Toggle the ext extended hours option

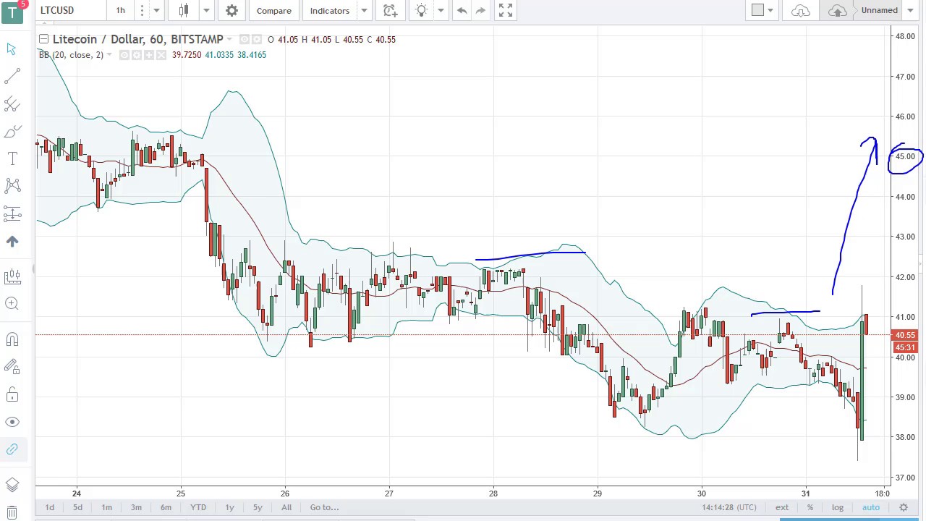pyautogui.click(x=782, y=507)
